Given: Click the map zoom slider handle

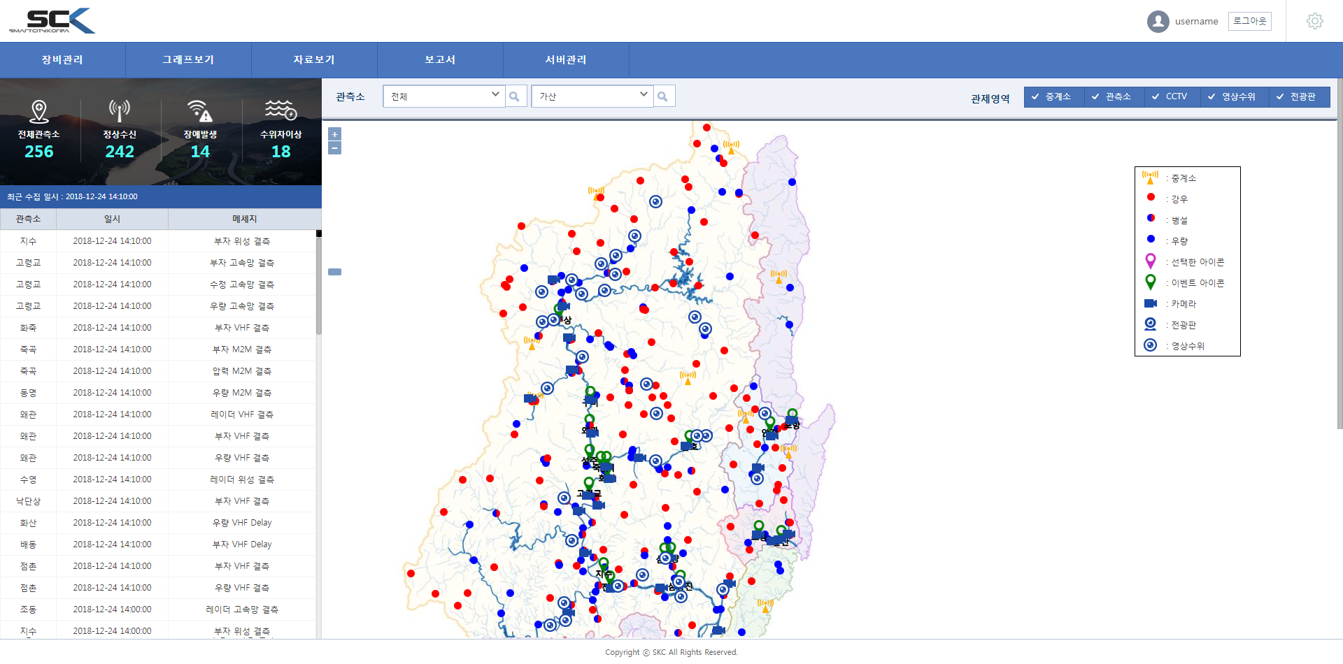Looking at the screenshot, I should pos(334,272).
